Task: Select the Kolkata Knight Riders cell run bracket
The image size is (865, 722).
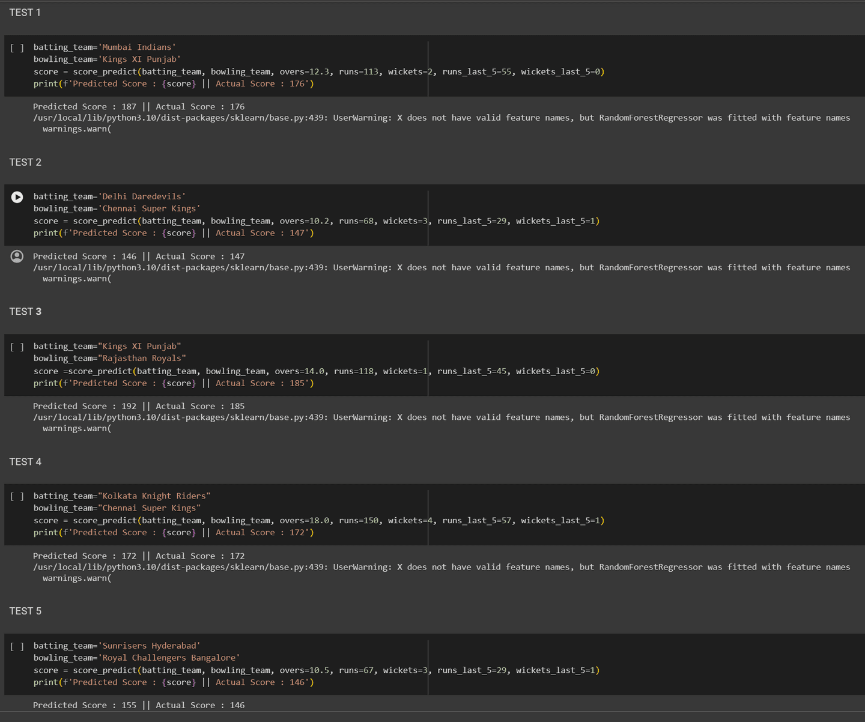Action: point(17,496)
